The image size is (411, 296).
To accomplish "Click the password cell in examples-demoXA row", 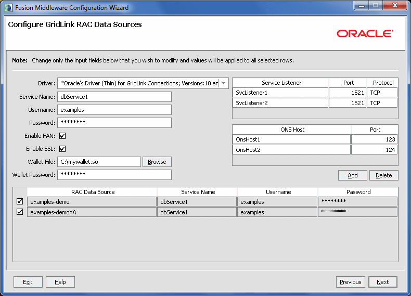I will click(358, 212).
